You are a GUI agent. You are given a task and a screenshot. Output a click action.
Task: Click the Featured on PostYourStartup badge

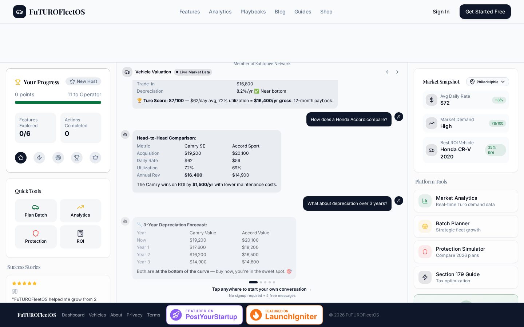(205, 315)
